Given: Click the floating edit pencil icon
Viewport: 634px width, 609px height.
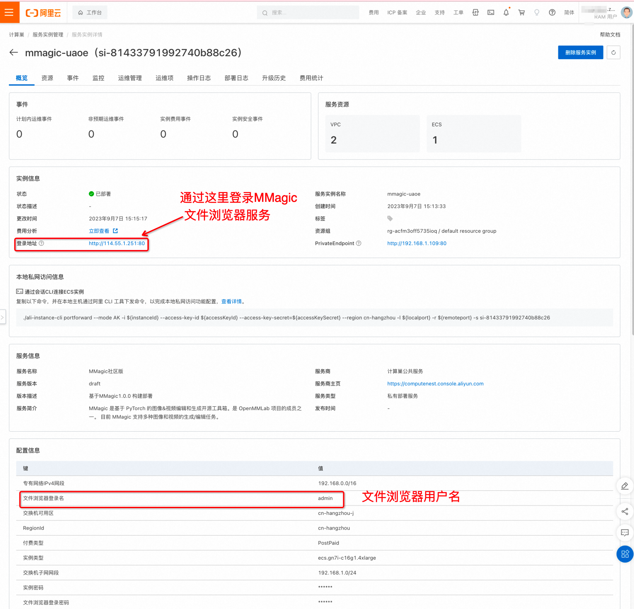Looking at the screenshot, I should [625, 486].
